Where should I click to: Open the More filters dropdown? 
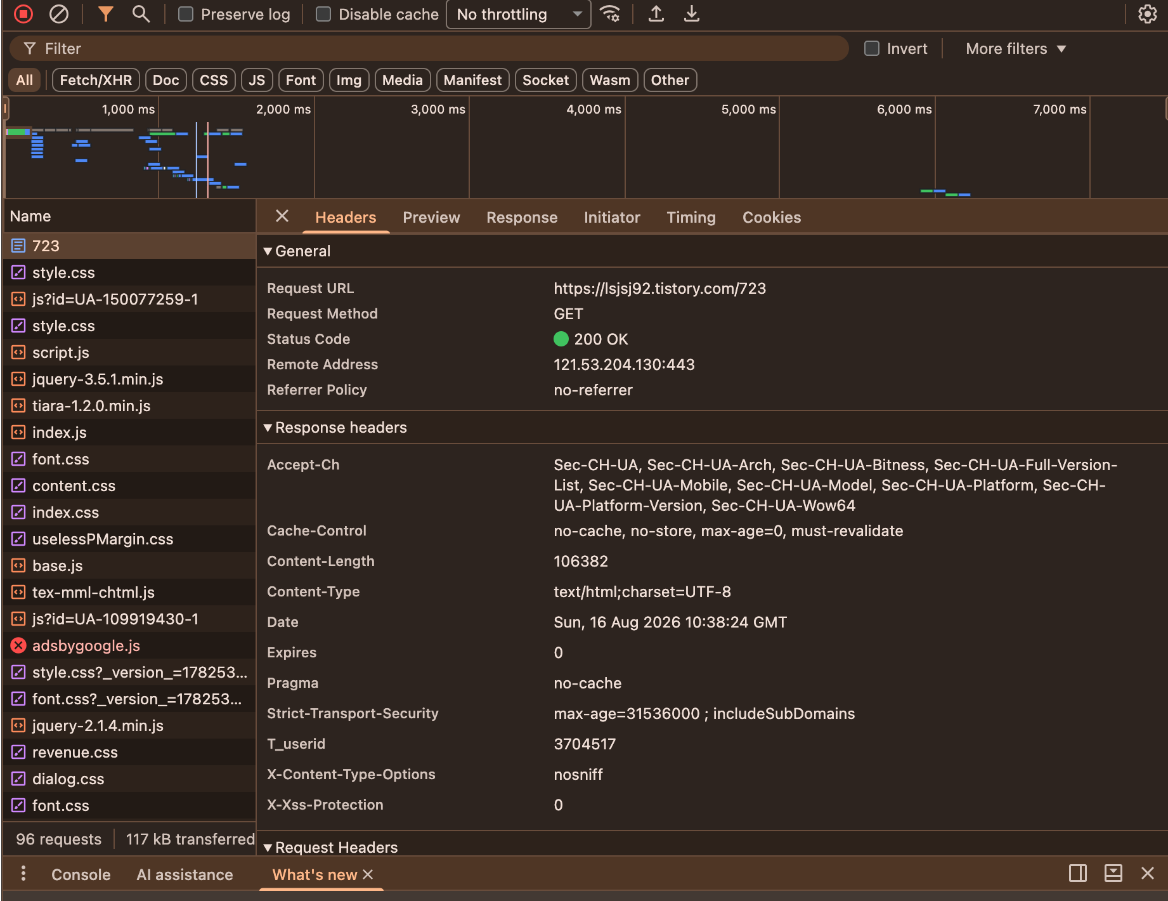pos(1016,48)
